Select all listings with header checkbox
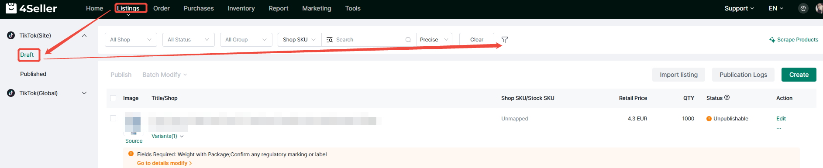The width and height of the screenshot is (823, 168). tap(113, 98)
